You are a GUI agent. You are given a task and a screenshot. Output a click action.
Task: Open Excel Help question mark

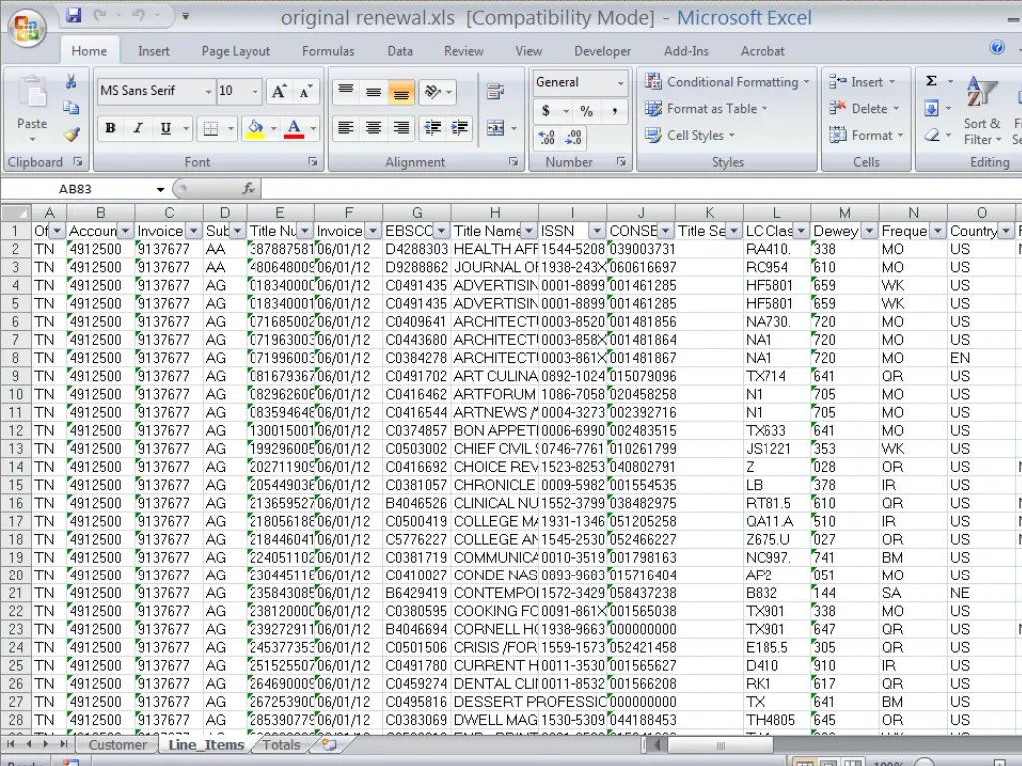[997, 47]
